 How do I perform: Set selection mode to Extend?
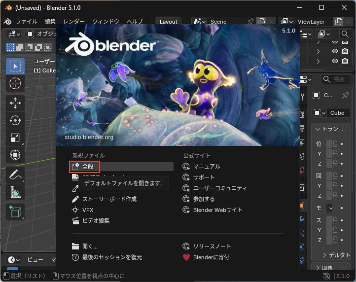point(20,47)
